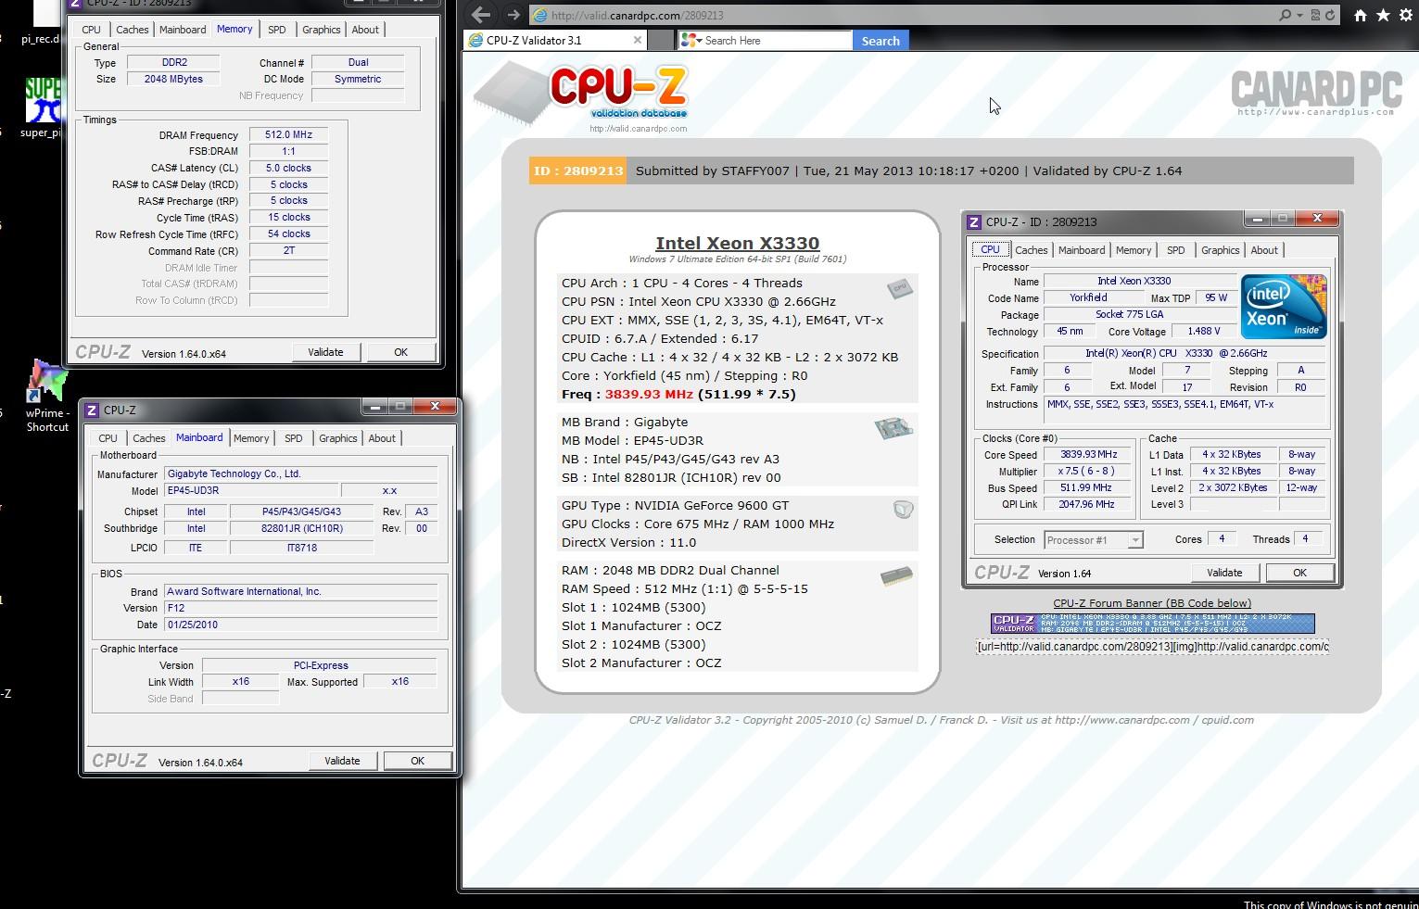Screen dimensions: 1419x909
Task: Click the blue Search button
Action: pyautogui.click(x=881, y=41)
